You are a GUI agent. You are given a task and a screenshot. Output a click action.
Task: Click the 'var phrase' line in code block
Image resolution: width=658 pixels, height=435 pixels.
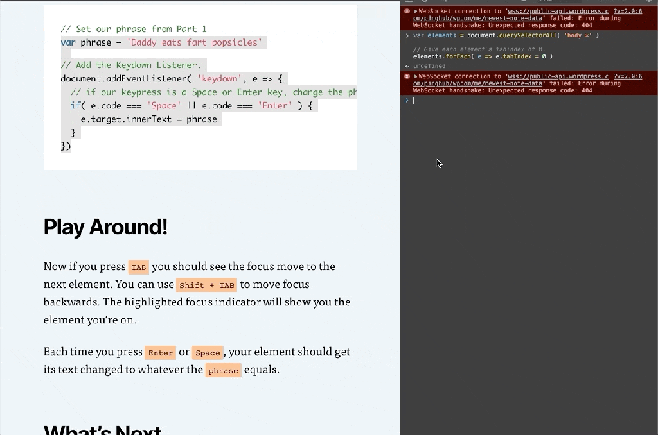162,43
